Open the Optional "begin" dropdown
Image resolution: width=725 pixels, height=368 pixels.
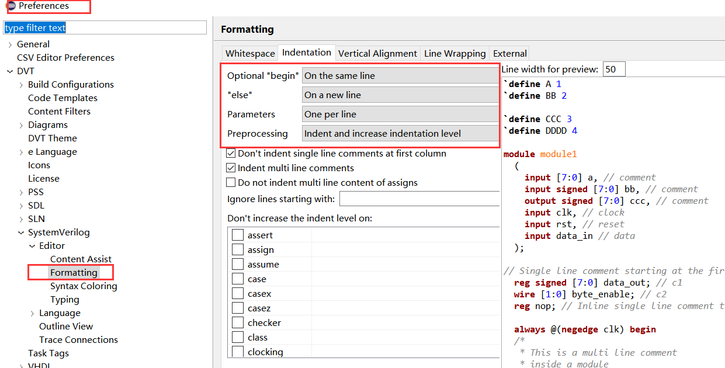[401, 75]
